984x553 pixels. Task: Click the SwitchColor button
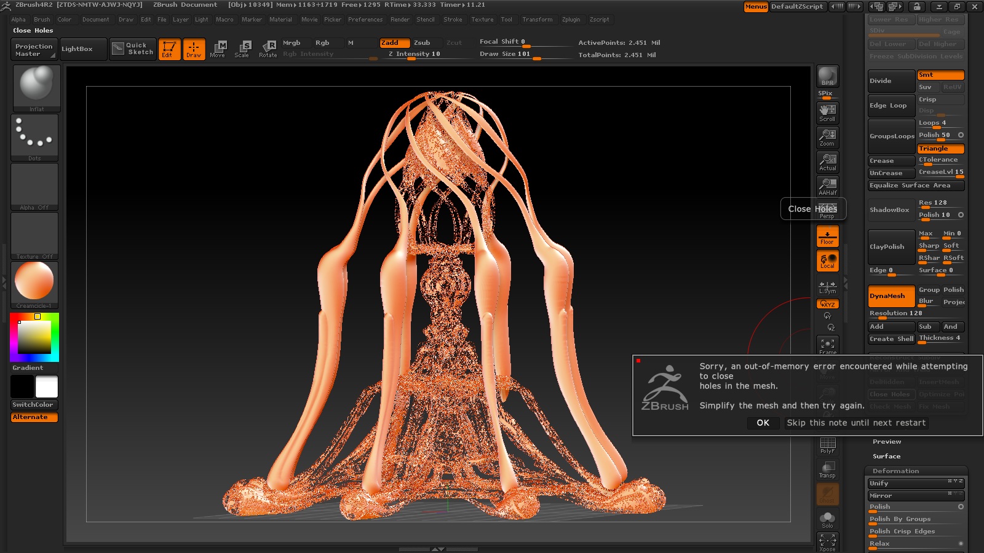coord(34,405)
